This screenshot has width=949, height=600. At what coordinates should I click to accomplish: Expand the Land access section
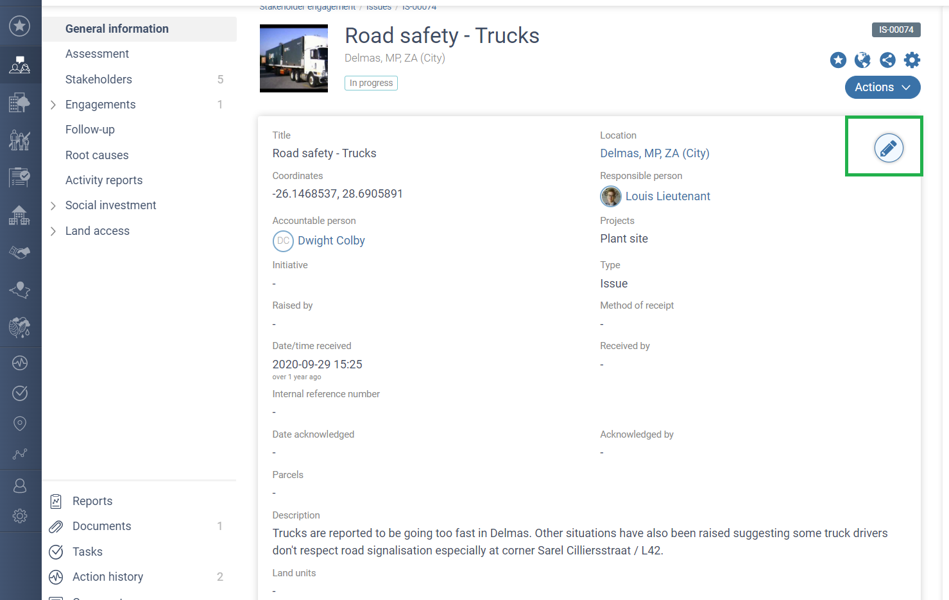pos(53,231)
